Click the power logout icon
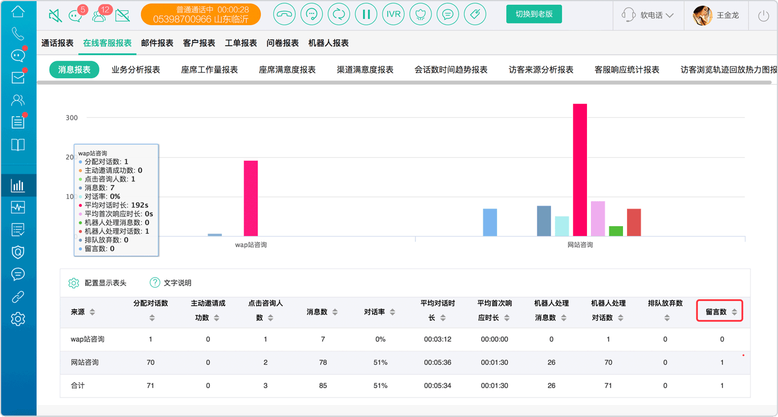The image size is (778, 417). 763,16
